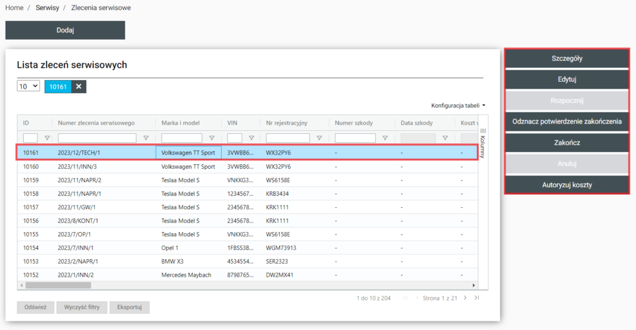The width and height of the screenshot is (636, 330).
Task: Go to Home via breadcrumb
Action: coord(14,8)
